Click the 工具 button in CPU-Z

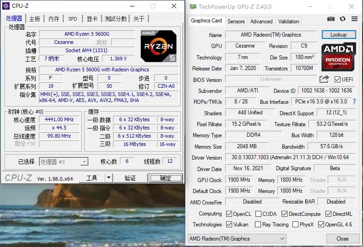click(92, 178)
